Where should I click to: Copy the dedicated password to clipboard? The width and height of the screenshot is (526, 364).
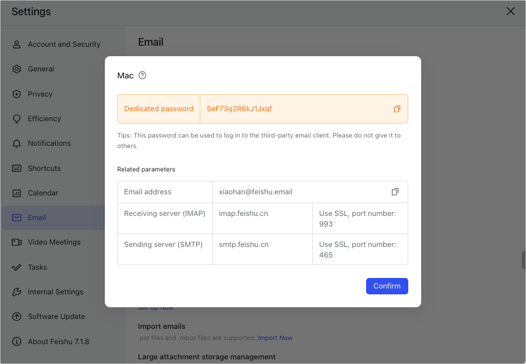(397, 109)
